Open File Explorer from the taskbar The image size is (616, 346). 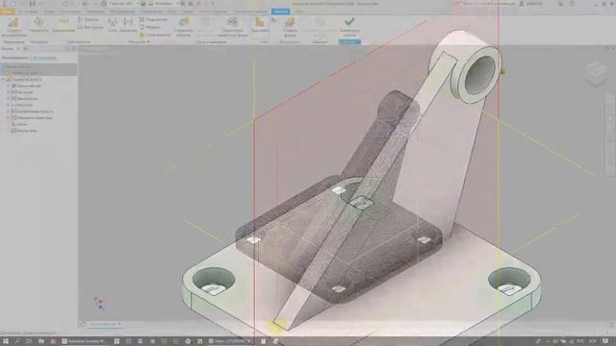[x=40, y=341]
